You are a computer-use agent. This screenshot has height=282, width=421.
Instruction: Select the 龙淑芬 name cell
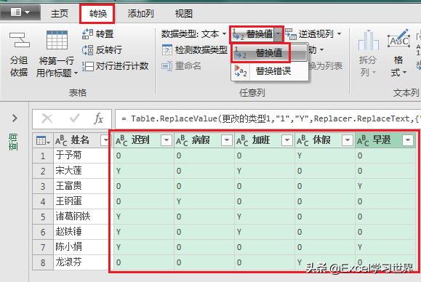click(81, 262)
